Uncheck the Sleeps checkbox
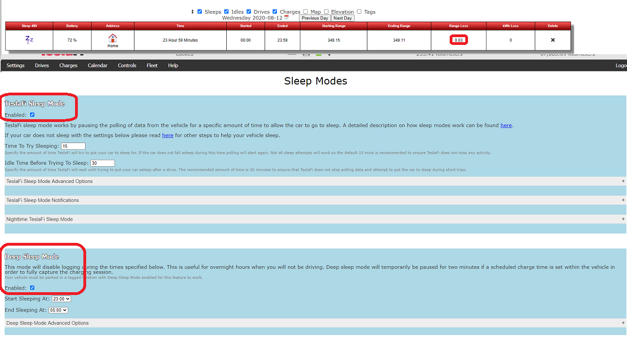 point(200,12)
